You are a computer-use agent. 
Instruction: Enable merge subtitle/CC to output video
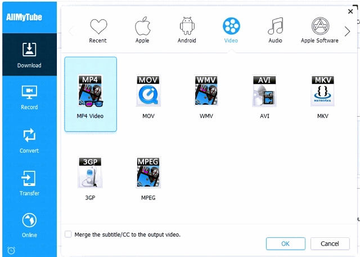pos(68,234)
